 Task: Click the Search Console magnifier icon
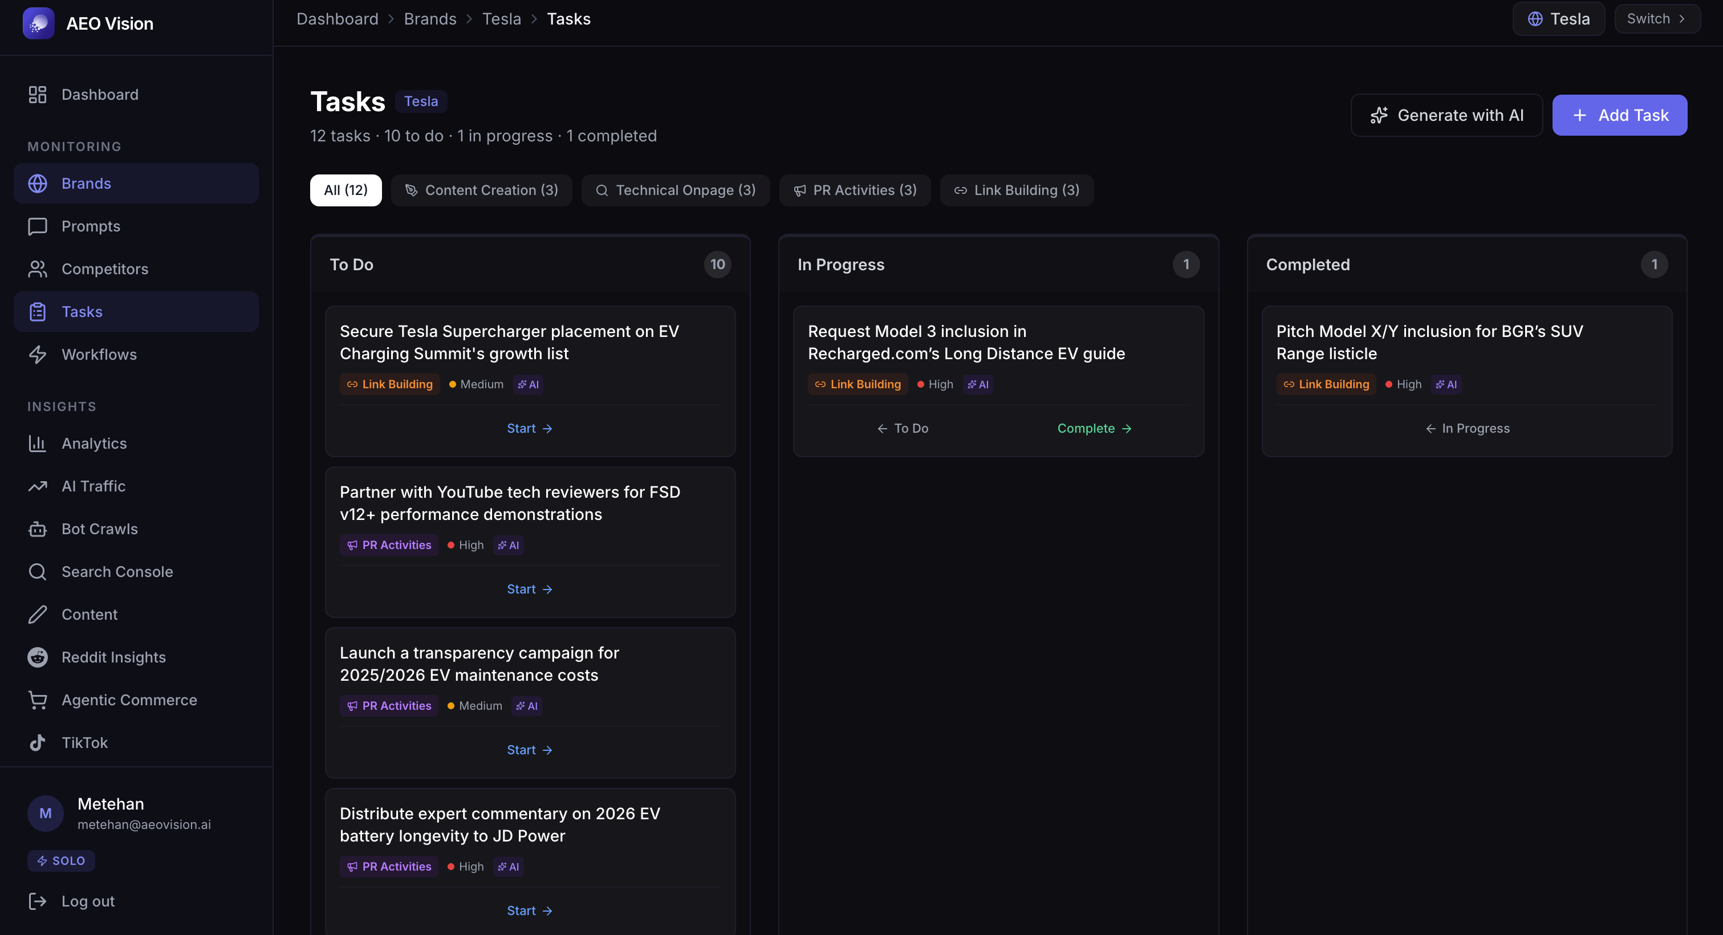point(38,572)
